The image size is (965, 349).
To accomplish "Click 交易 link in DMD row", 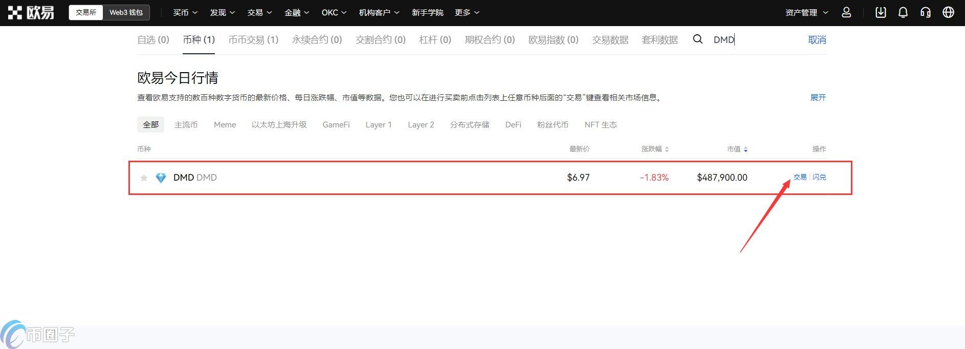I will point(800,177).
